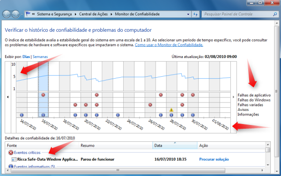Click the information icon on 16/07/2010
The image size is (281, 176).
click(43, 115)
